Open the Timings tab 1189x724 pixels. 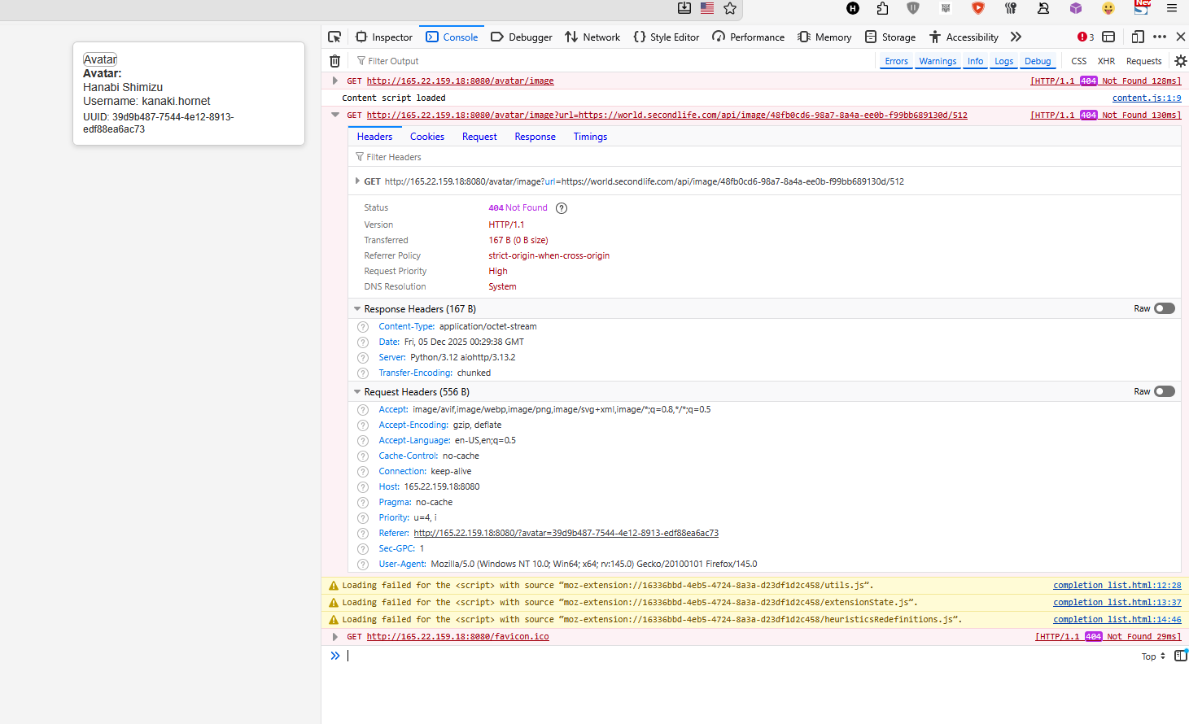point(590,137)
